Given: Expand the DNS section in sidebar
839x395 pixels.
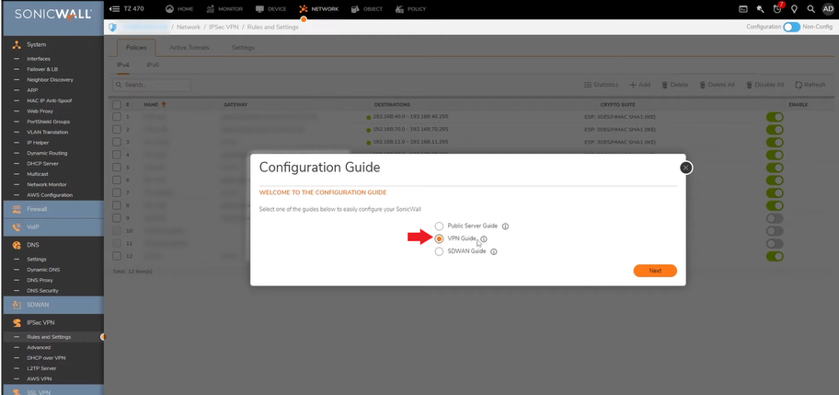Looking at the screenshot, I should coord(52,245).
